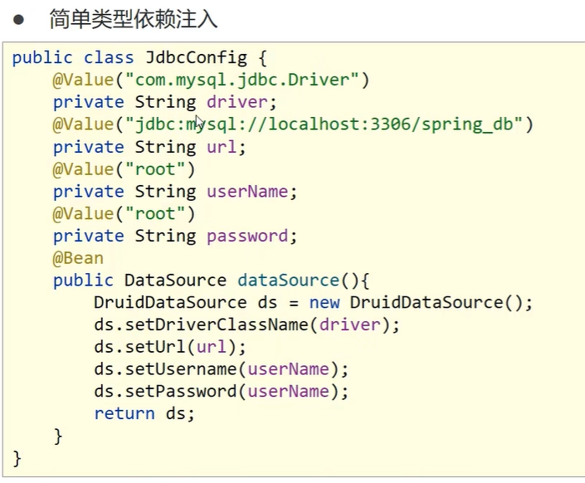This screenshot has width=585, height=483.
Task: Click the ds.setUrl(url) line
Action: point(170,347)
